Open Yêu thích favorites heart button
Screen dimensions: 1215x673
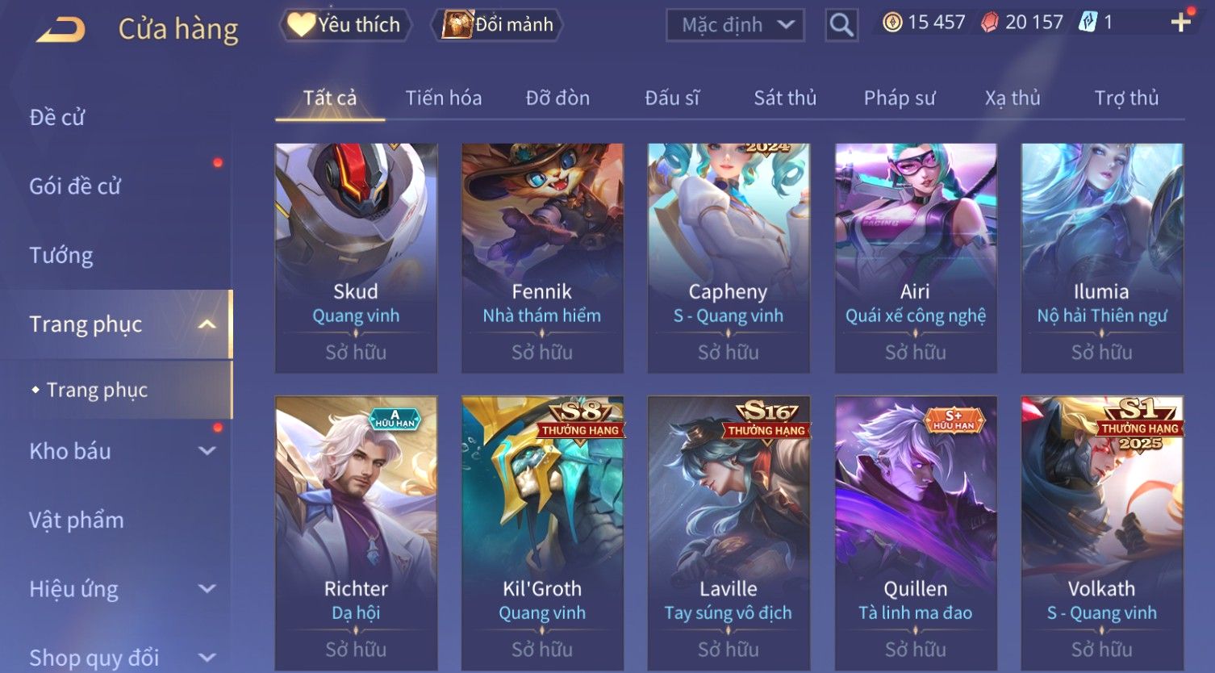[345, 25]
